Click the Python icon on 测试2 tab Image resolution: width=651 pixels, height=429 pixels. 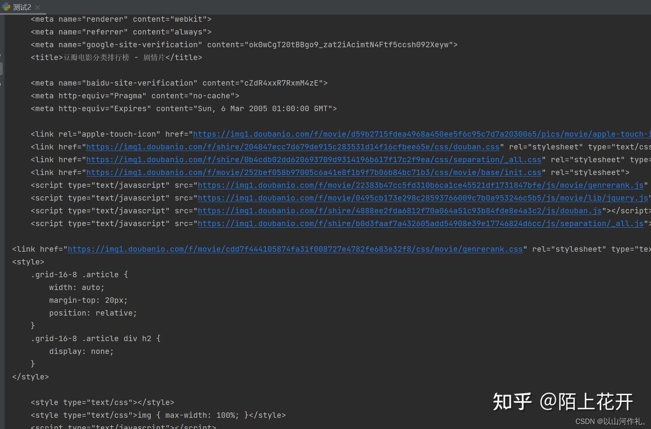[x=6, y=7]
